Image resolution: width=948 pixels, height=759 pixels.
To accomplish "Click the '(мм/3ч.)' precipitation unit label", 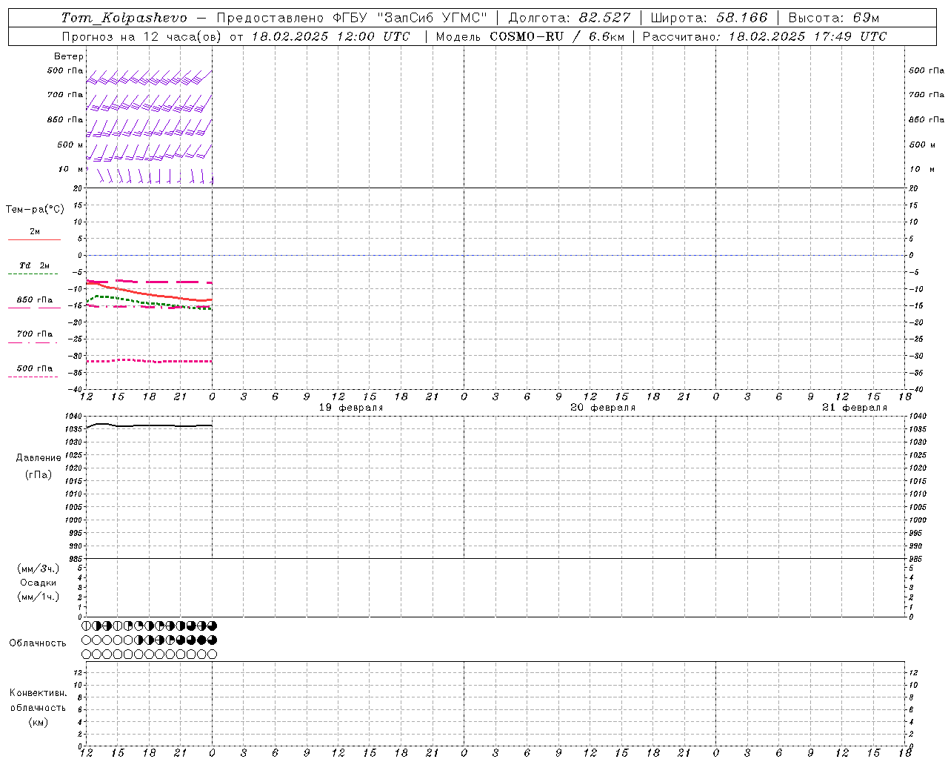I will click(x=39, y=569).
